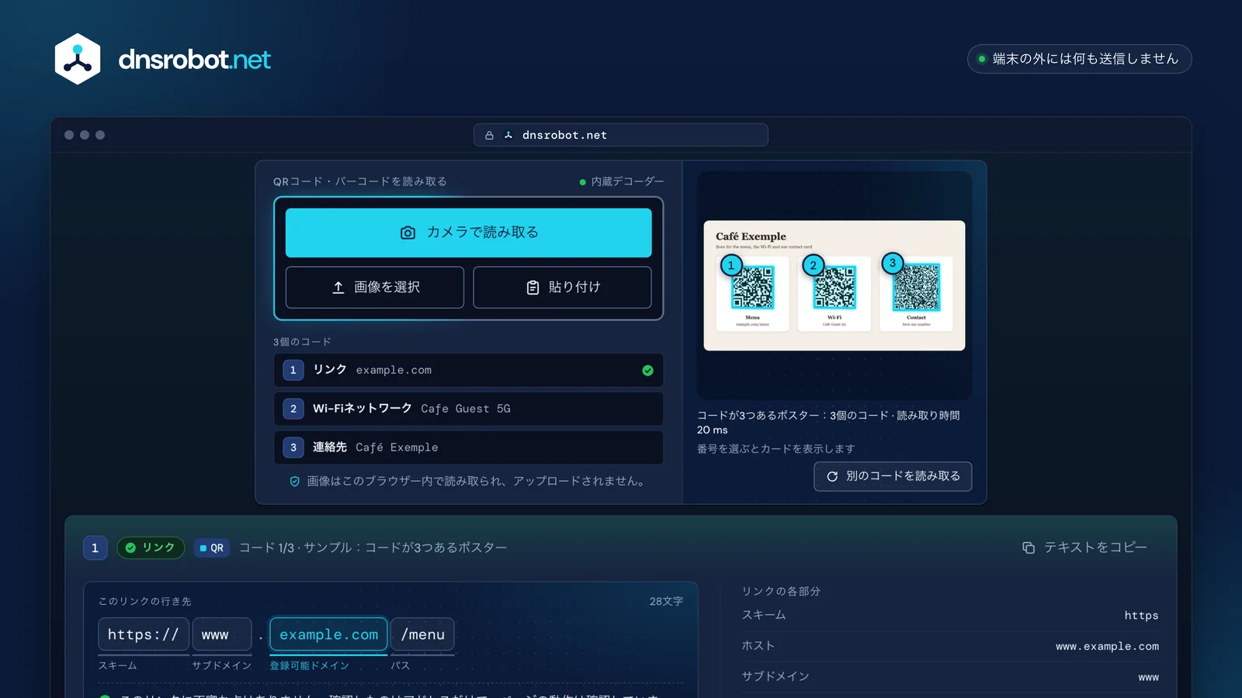Click the Café Exemple poster thumbnail
Image resolution: width=1242 pixels, height=698 pixels.
(x=834, y=285)
